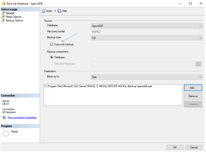Screen dimensions: 206x152
Task: Click the Recovery model SIMPLE field
Action: [147, 32]
